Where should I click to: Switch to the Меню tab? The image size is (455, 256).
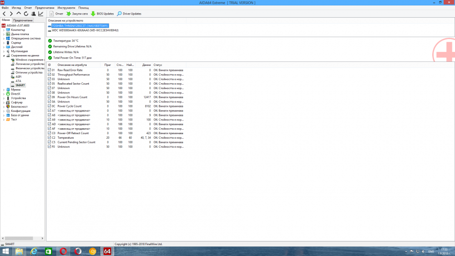coord(6,20)
